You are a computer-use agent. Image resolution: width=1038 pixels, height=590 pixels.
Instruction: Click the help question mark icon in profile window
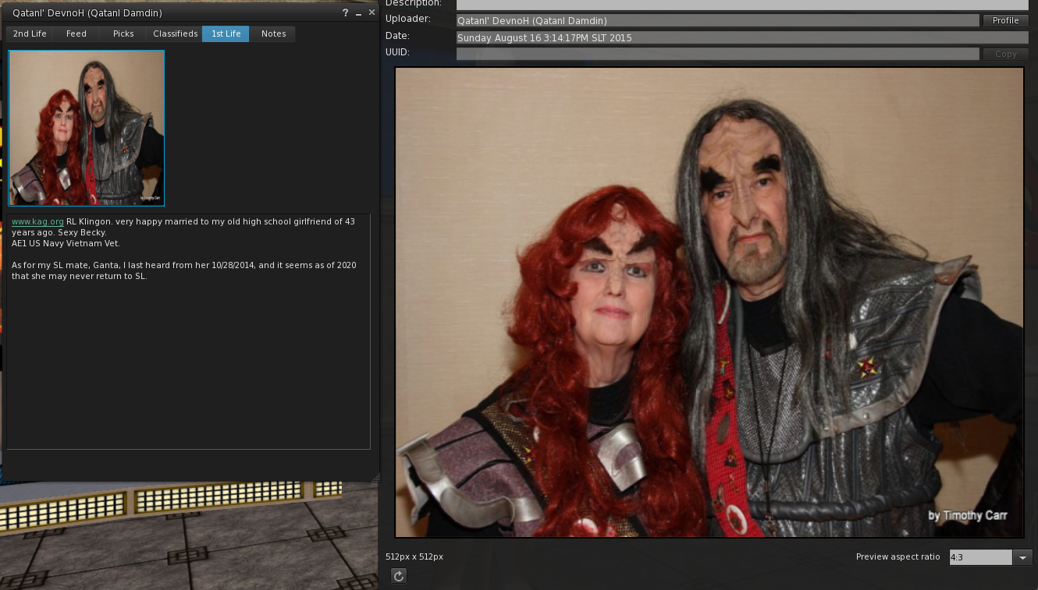click(346, 13)
